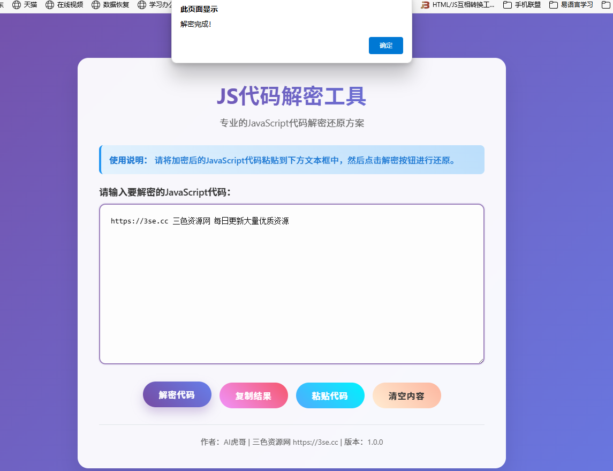Click the 粘贴代码 button

click(330, 395)
